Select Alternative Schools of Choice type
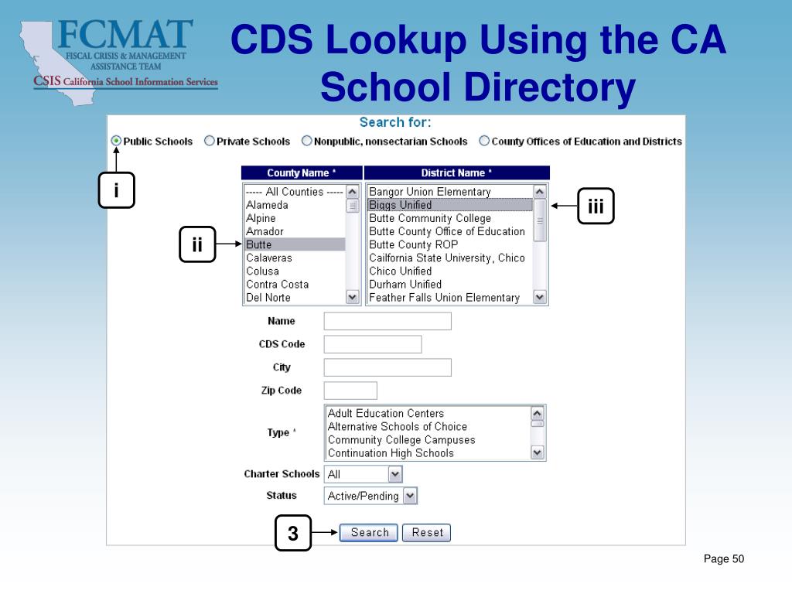 pos(428,427)
